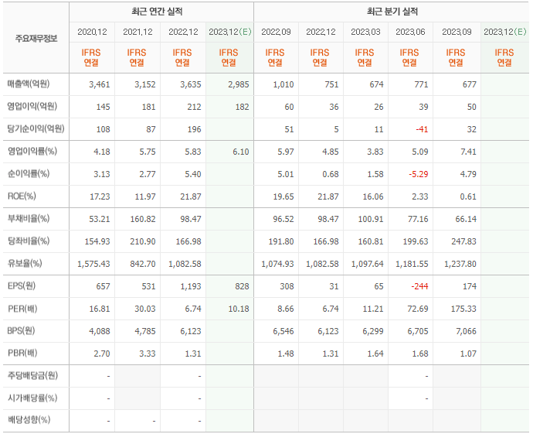This screenshot has height=434, width=533.
Task: Select the 매출액(억원) row label
Action: (29, 84)
